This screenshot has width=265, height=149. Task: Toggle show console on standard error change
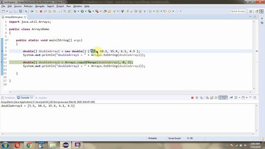pyautogui.click(x=225, y=98)
